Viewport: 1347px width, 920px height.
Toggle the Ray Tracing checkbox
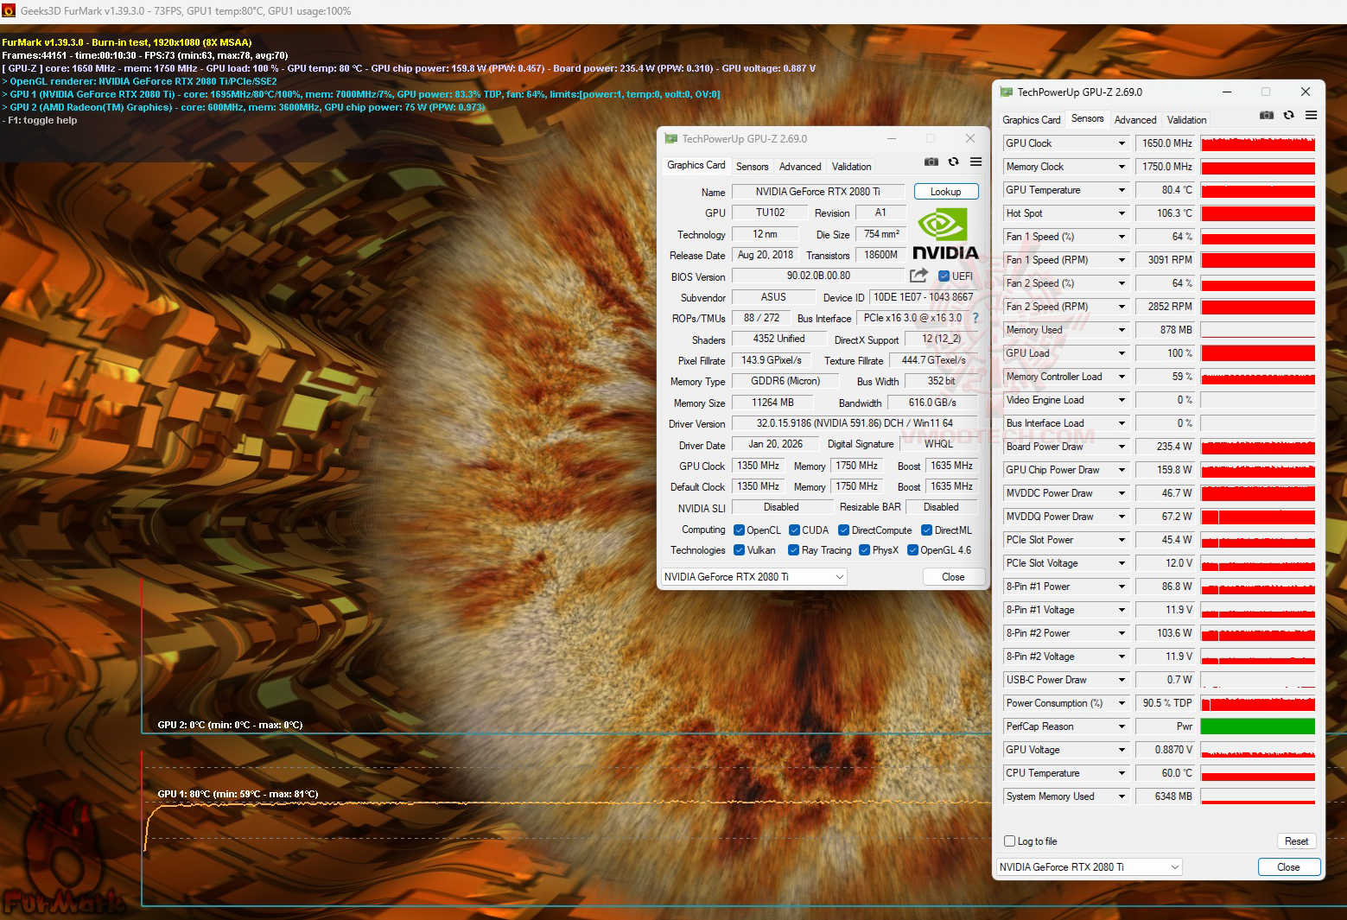tap(793, 550)
